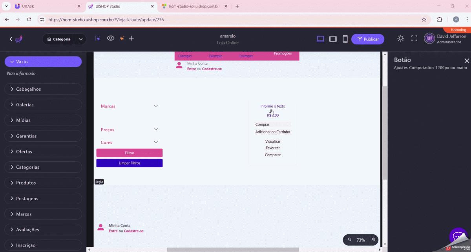471x252 pixels.
Task: Click the AI sparkle icon in toolbar
Action: (x=122, y=38)
